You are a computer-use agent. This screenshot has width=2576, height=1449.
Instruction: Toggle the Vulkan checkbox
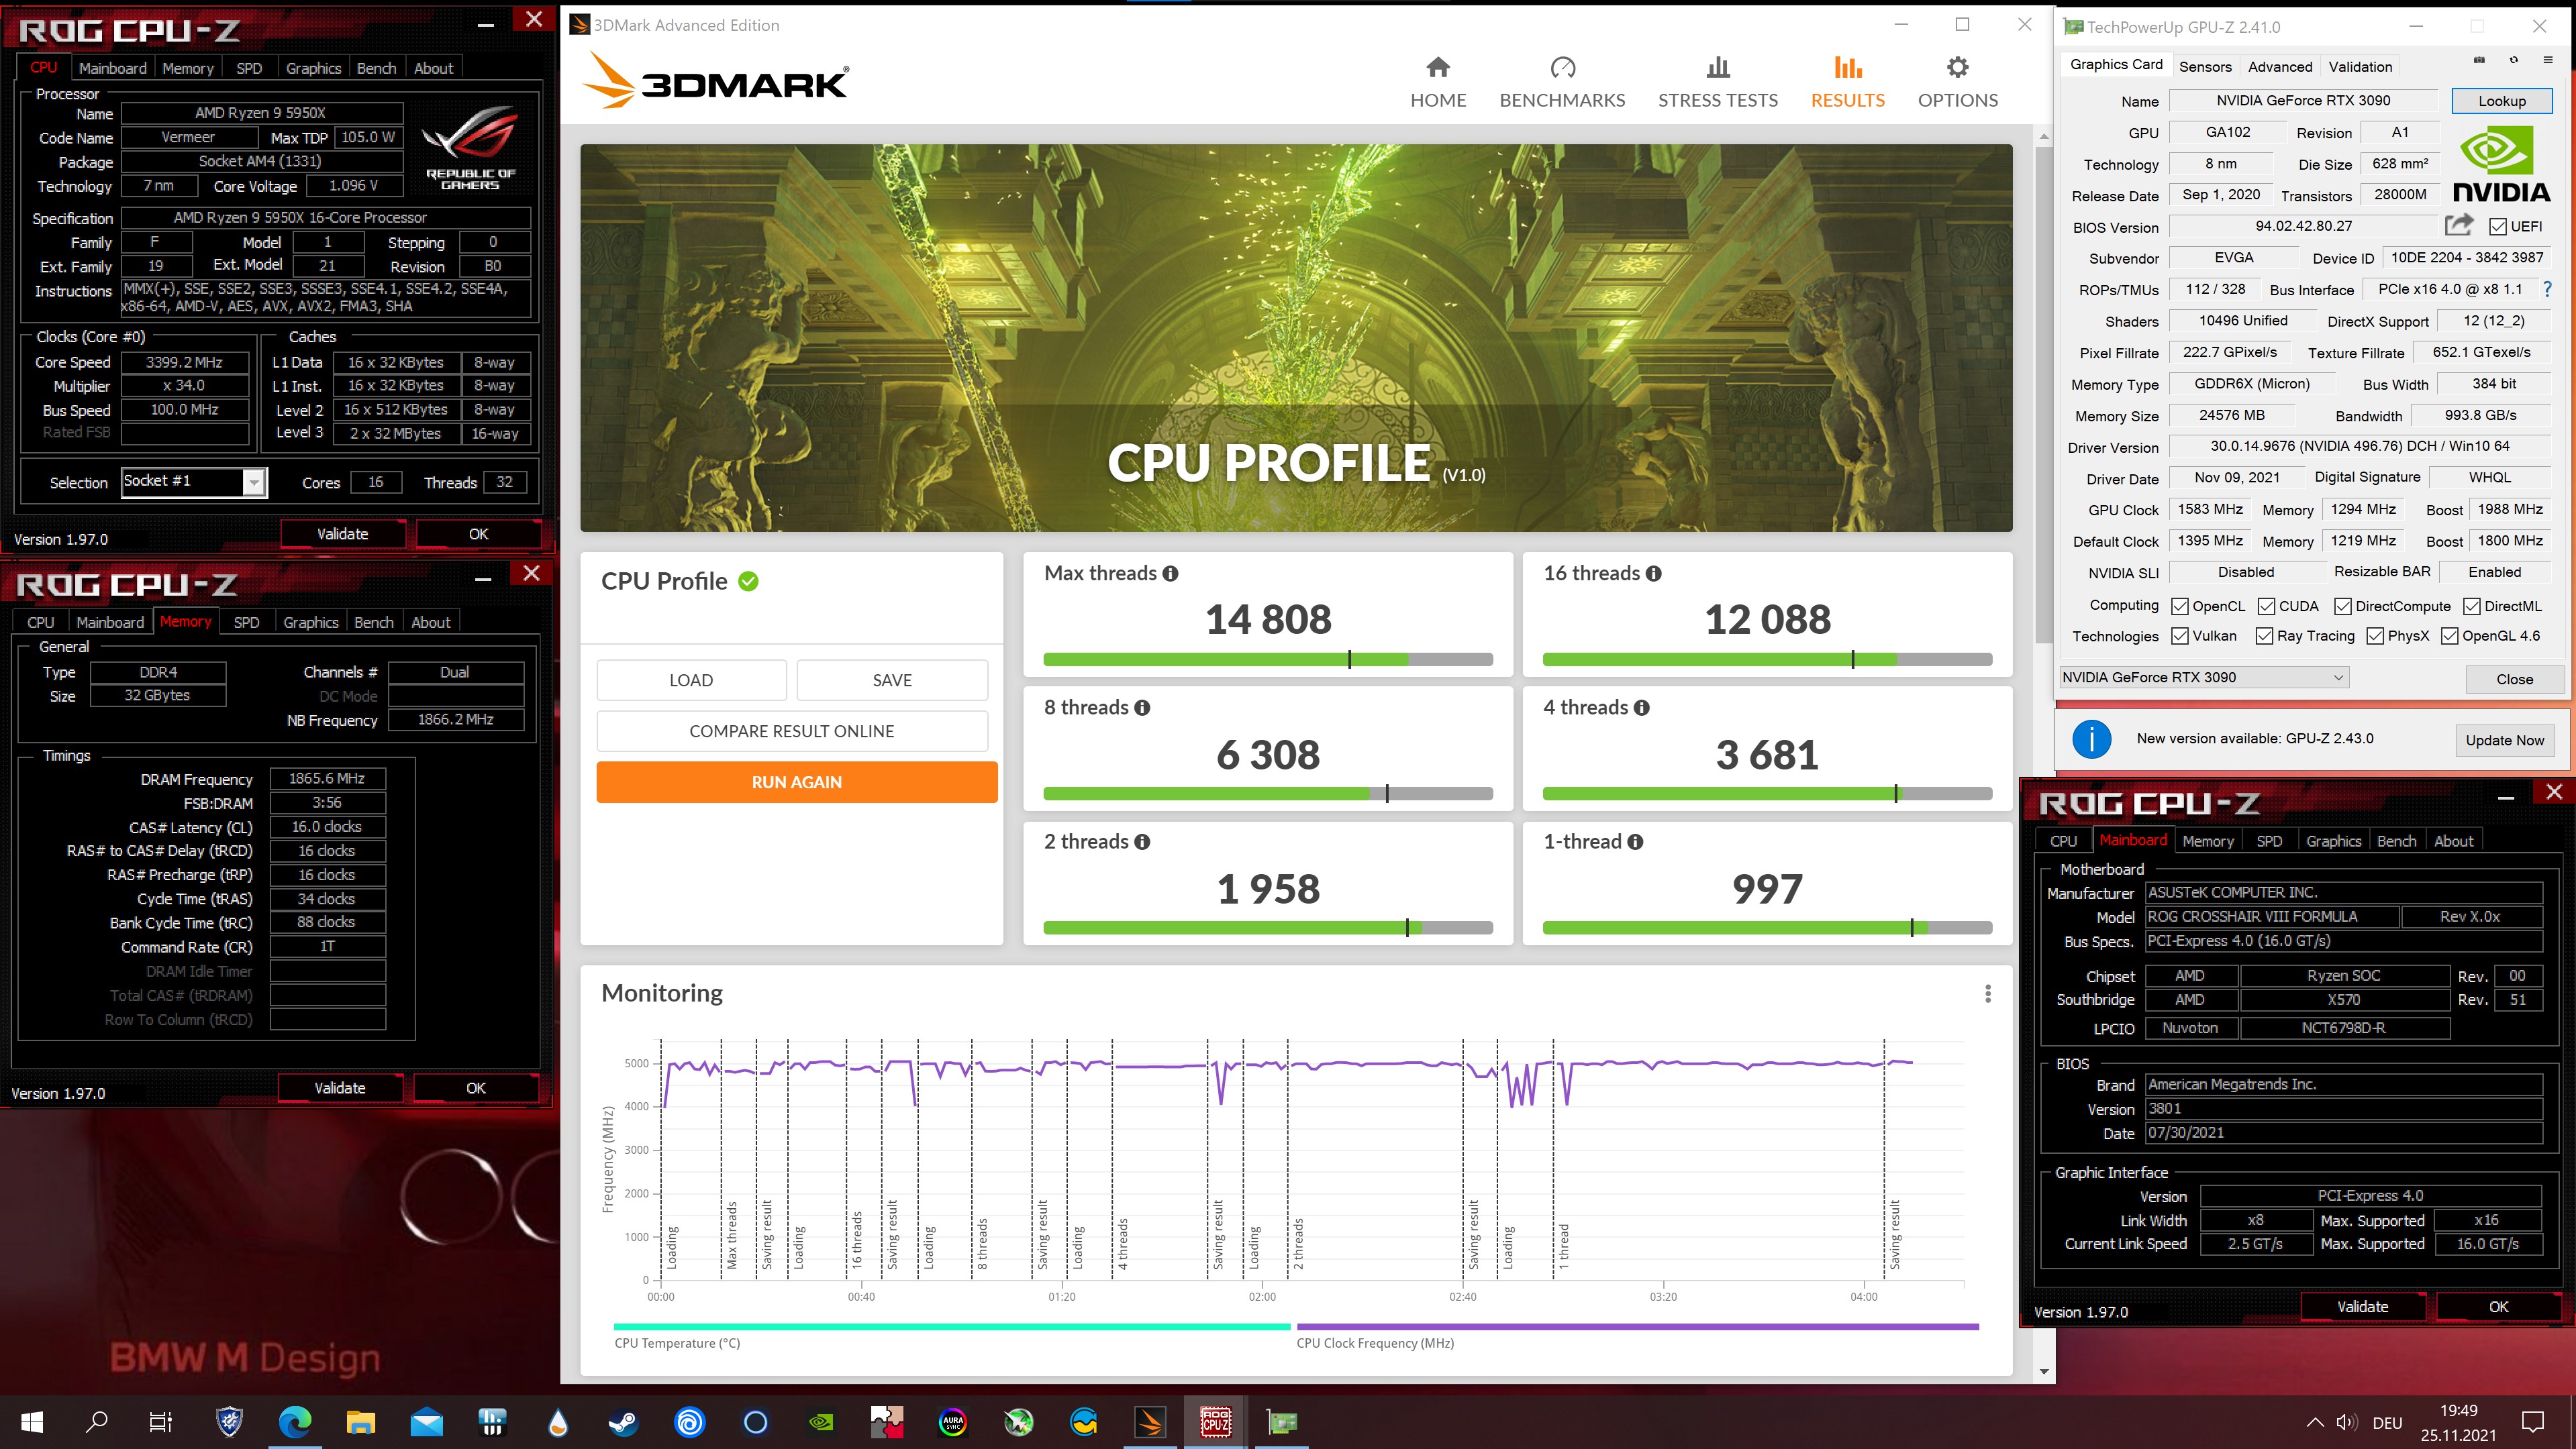pyautogui.click(x=2180, y=637)
